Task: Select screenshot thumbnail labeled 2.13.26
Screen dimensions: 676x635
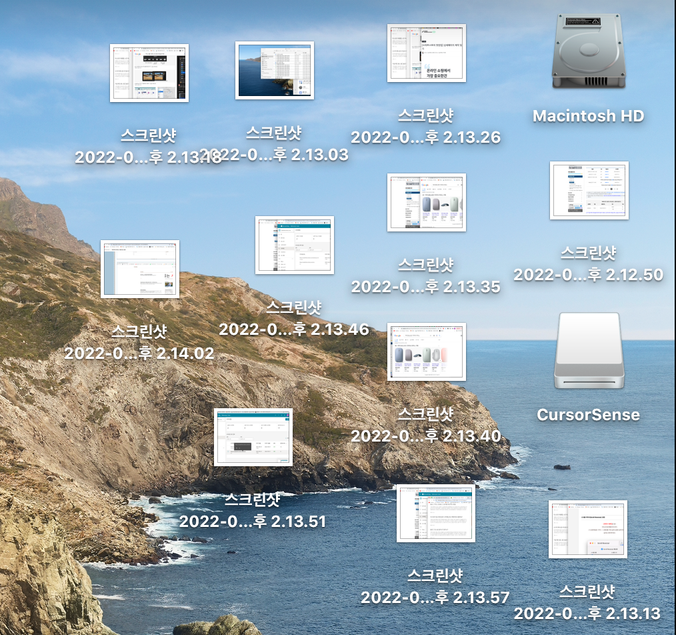Action: [427, 53]
